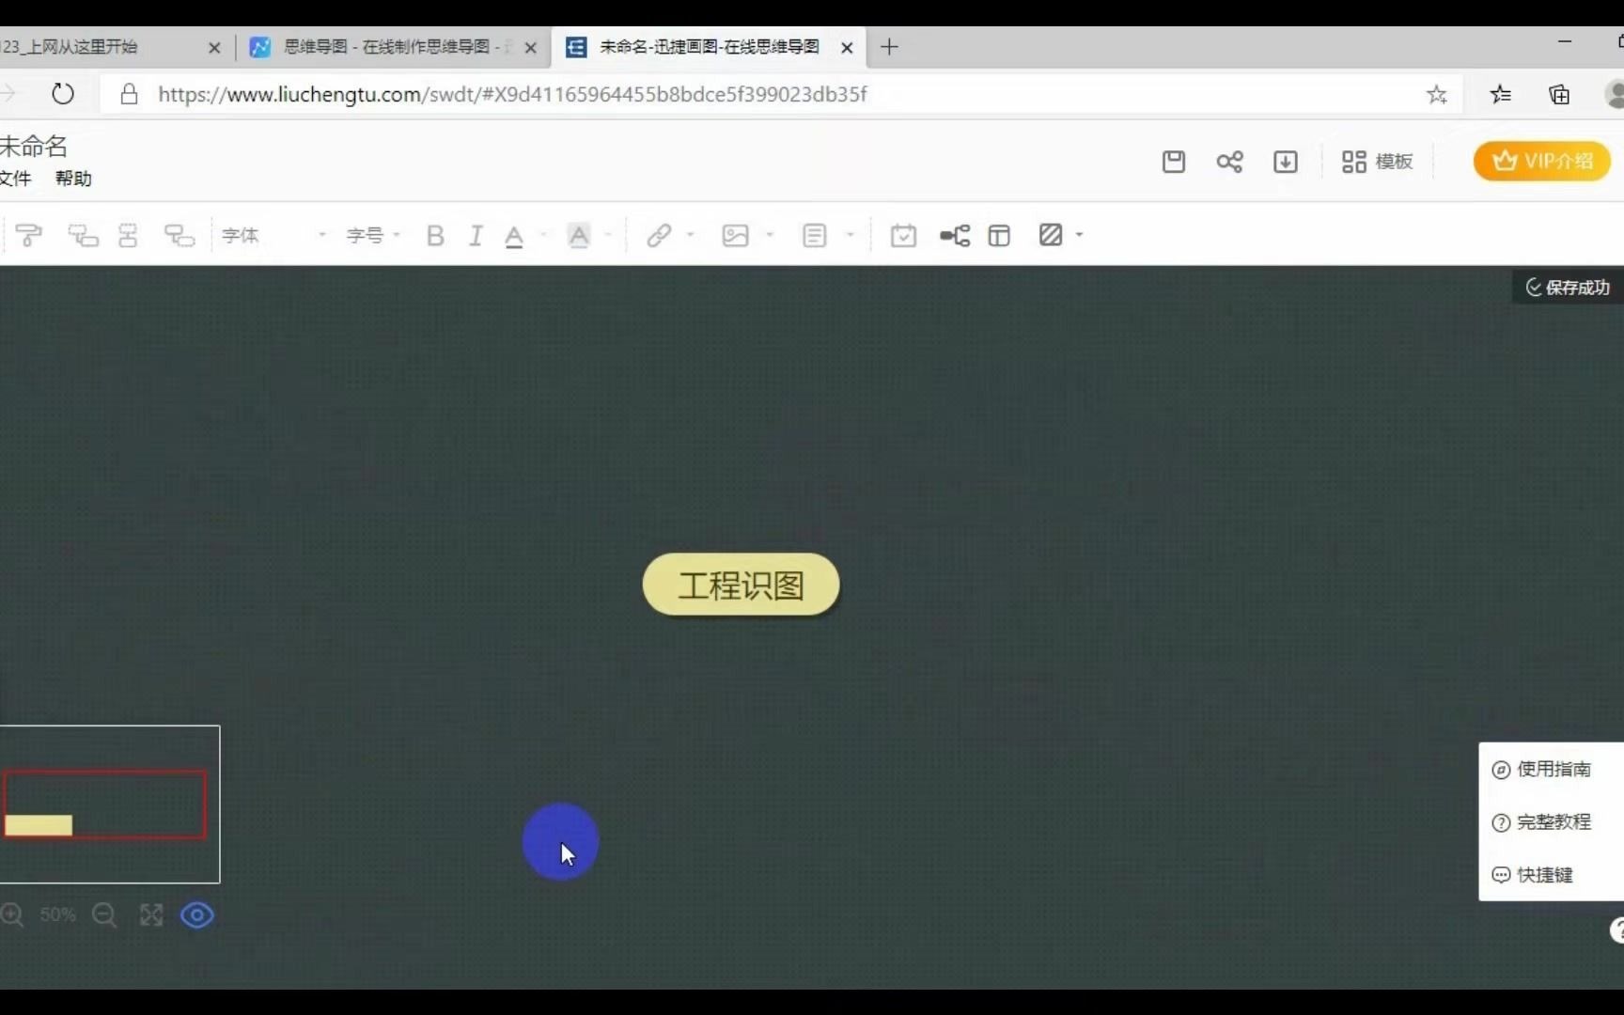
Task: Export the mind map using download icon
Action: point(1286,162)
